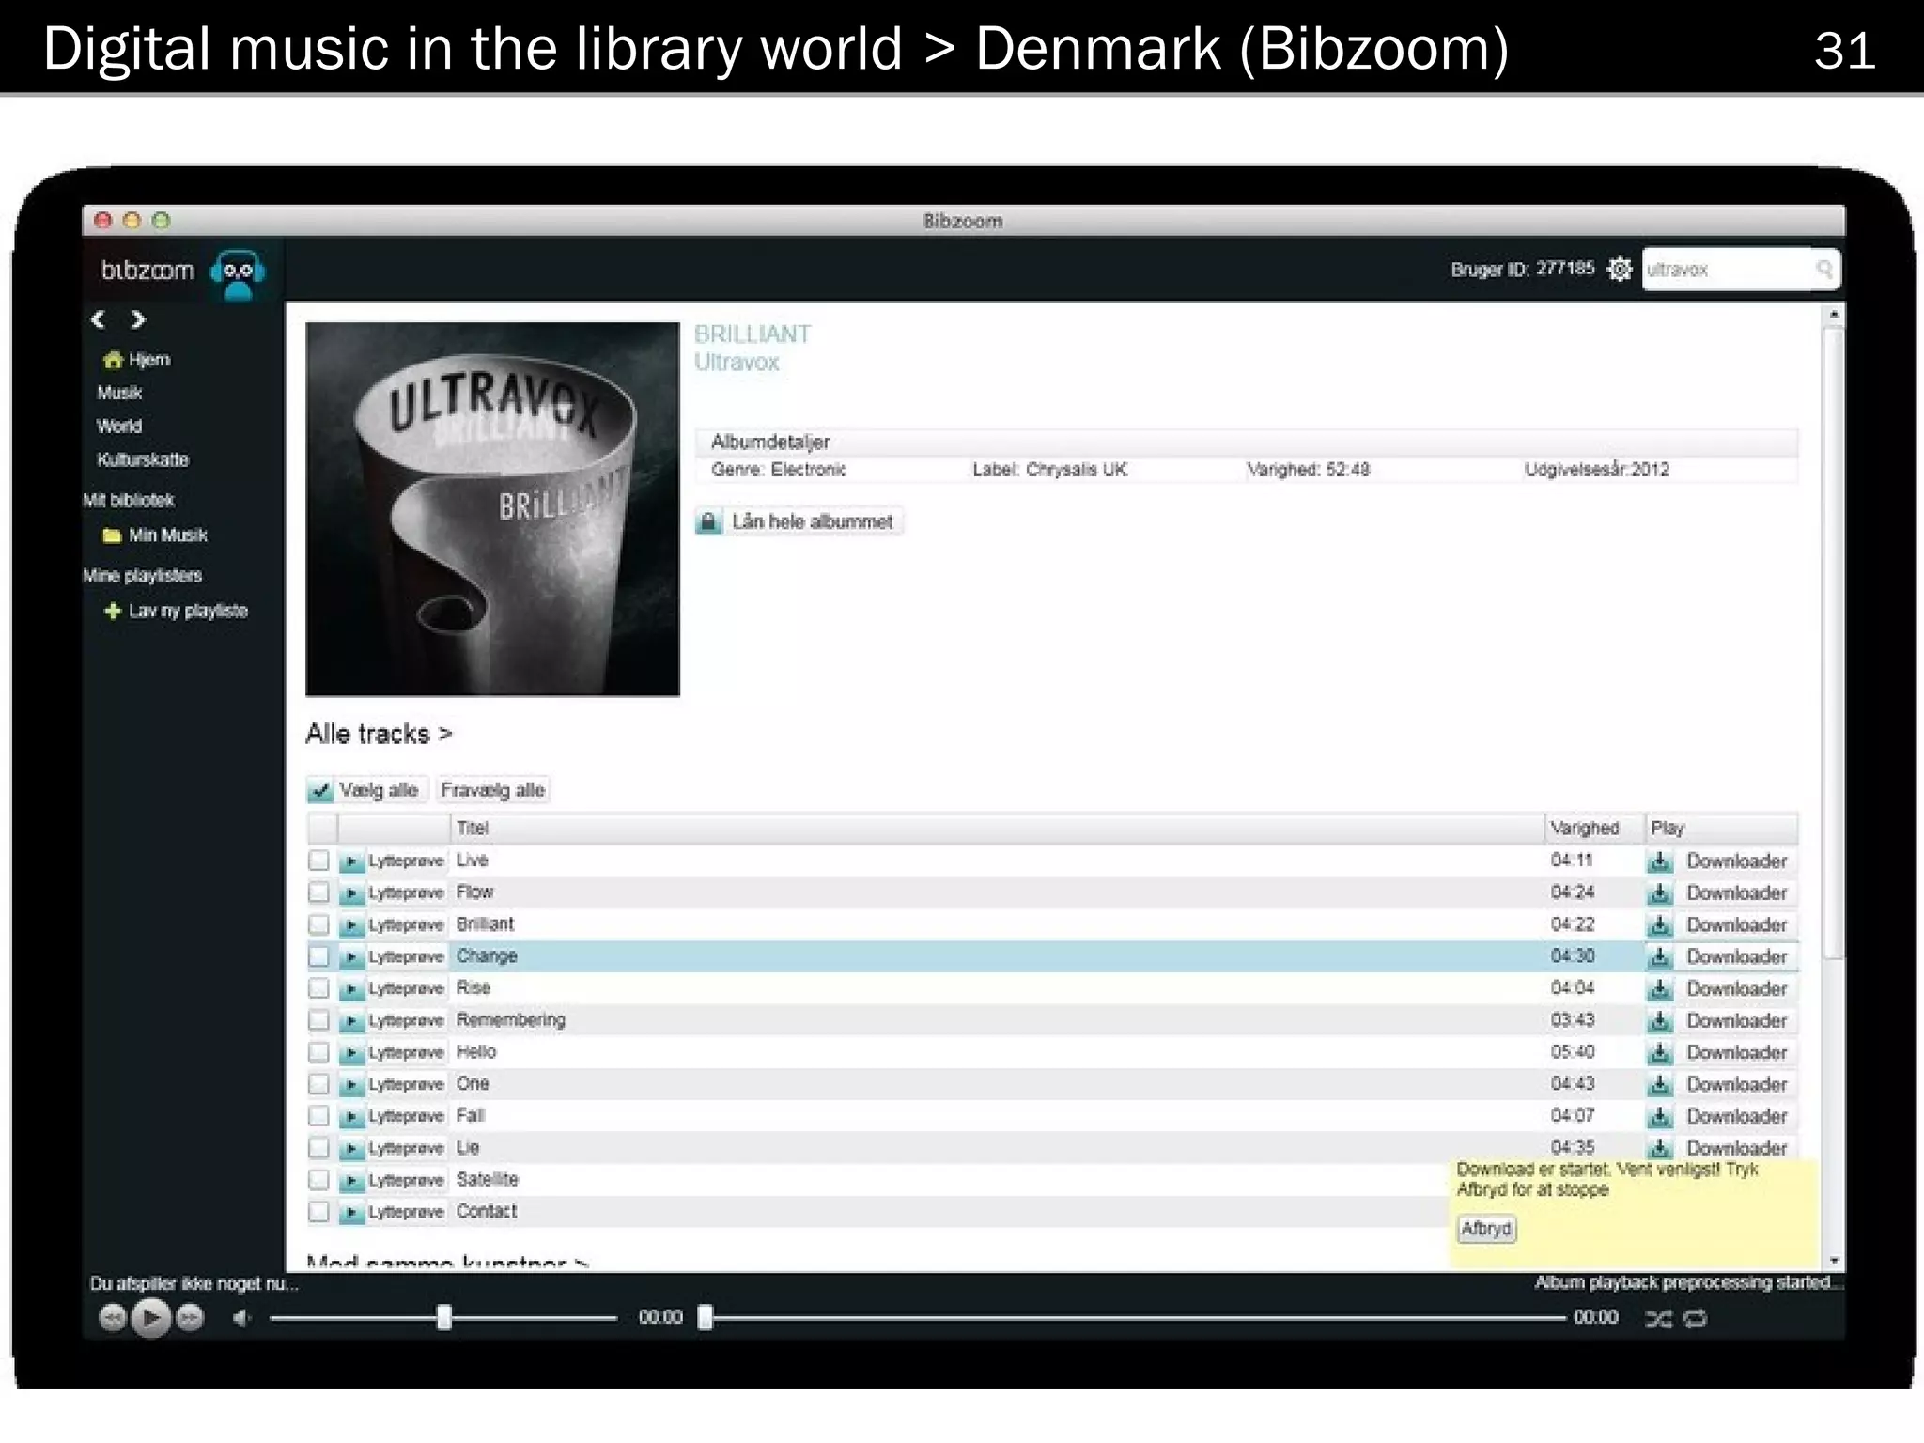Check the box for track Remembering
The height and width of the screenshot is (1443, 1924).
[319, 1020]
